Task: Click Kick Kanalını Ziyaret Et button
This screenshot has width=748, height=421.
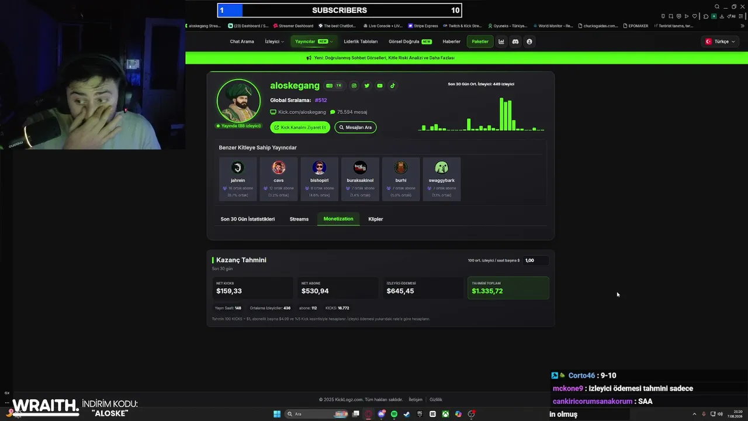Action: (300, 127)
